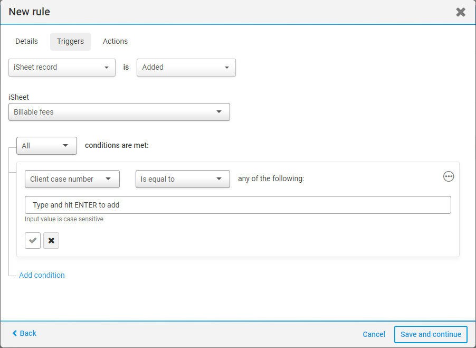Select the Triggers tab

coord(70,42)
